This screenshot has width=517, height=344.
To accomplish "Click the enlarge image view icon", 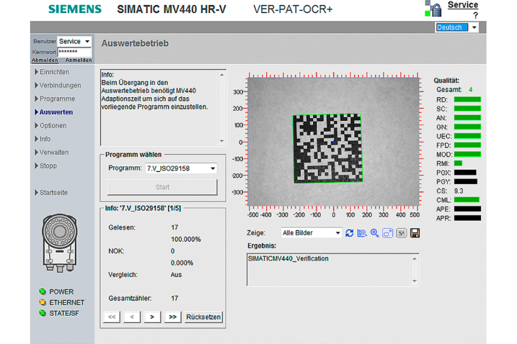I will [x=388, y=233].
